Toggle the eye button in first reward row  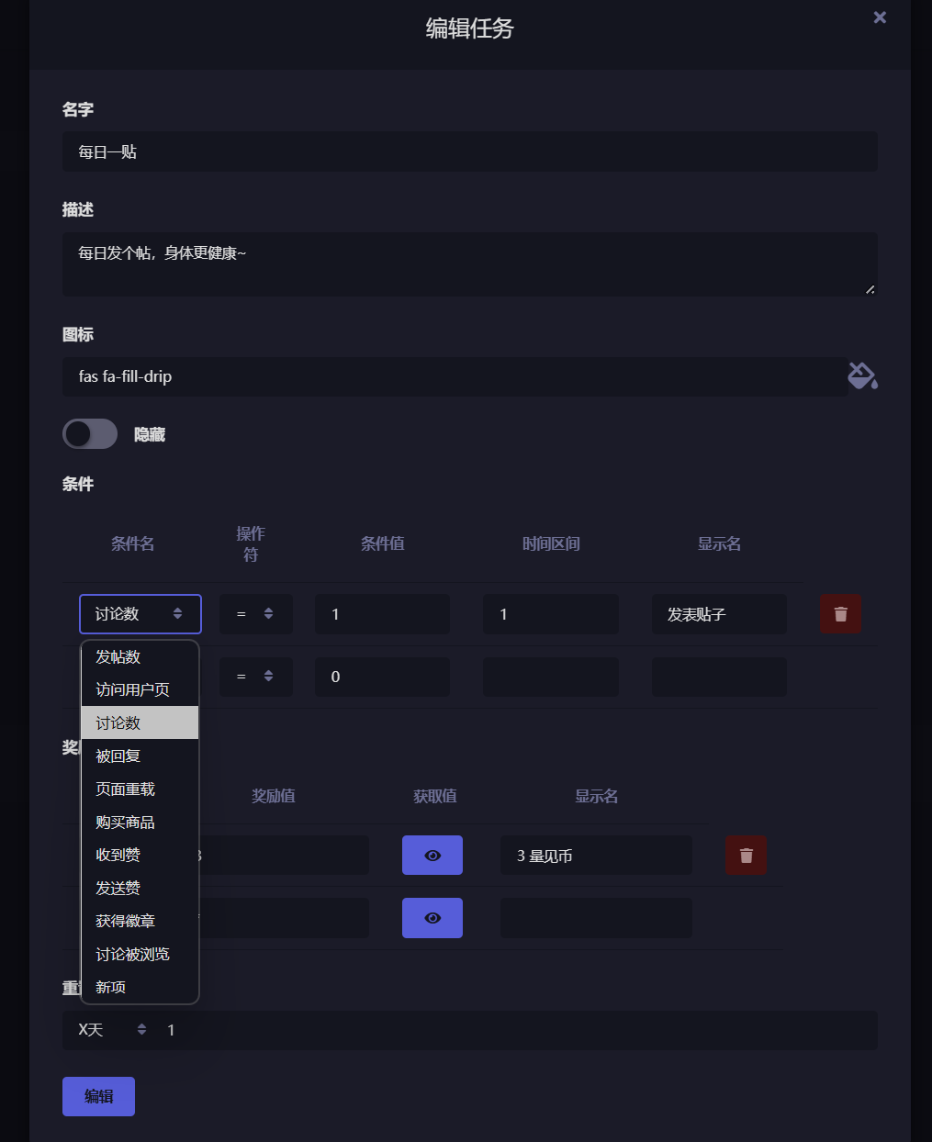[432, 855]
